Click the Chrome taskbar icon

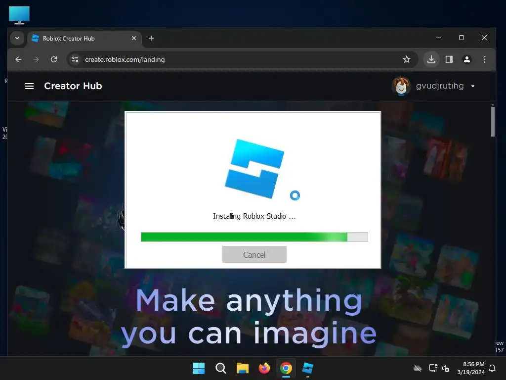tap(286, 368)
